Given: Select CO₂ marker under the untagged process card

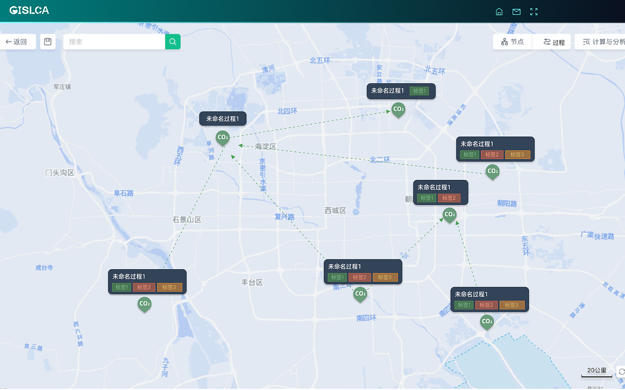Looking at the screenshot, I should click(223, 138).
